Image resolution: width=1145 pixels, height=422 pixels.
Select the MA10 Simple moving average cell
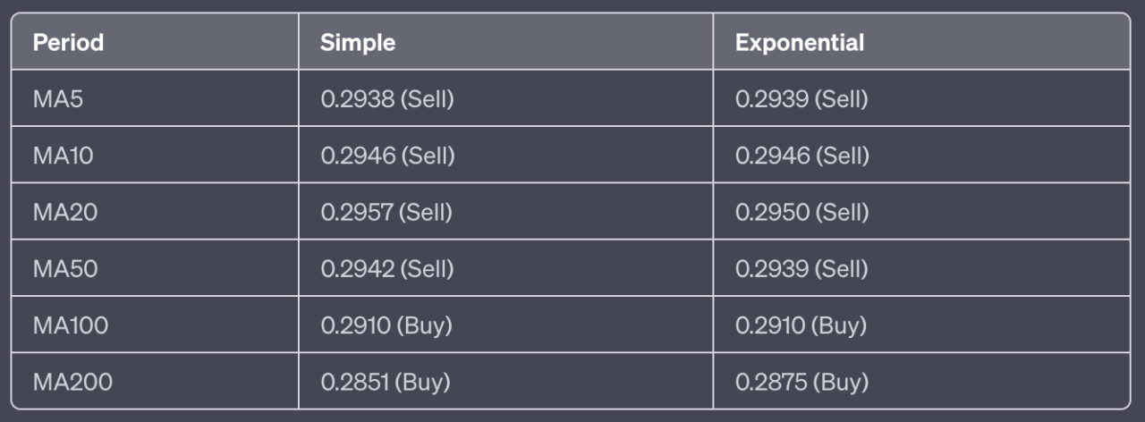(x=387, y=156)
